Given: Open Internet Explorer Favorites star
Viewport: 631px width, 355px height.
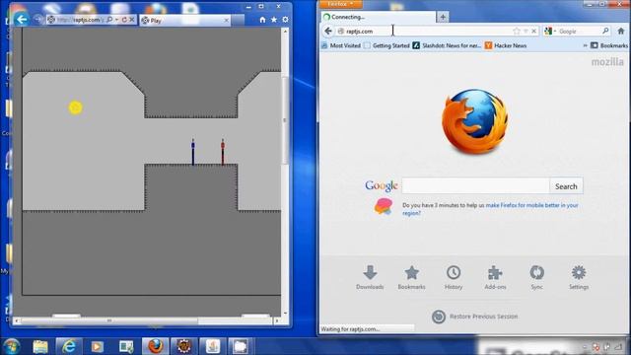Looking at the screenshot, I should point(274,20).
